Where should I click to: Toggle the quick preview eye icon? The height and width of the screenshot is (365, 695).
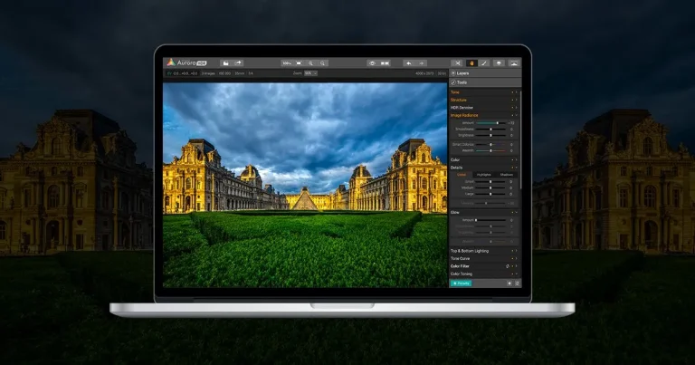pyautogui.click(x=371, y=62)
